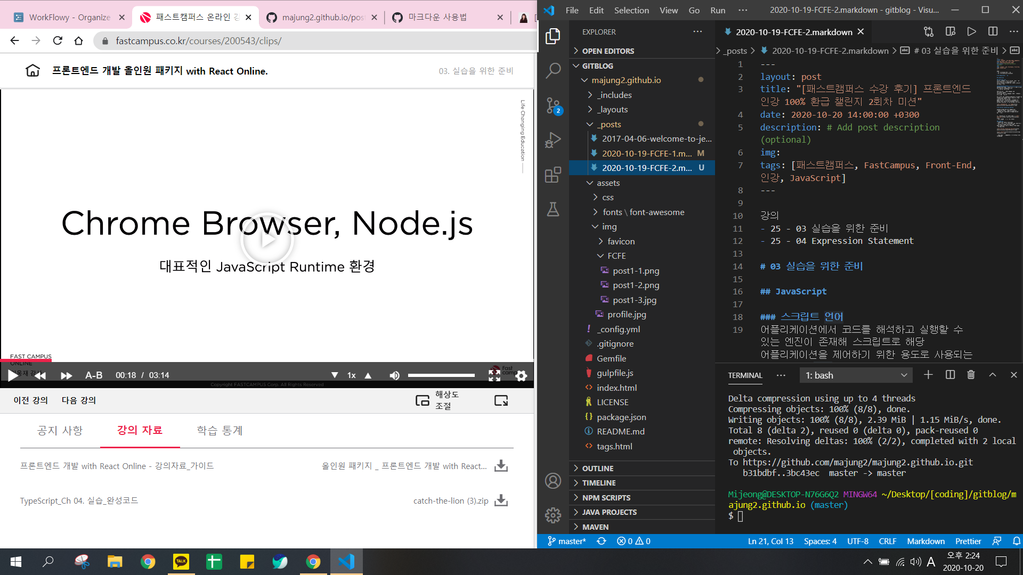Open the VS Code Explorer view icon
Viewport: 1023px width, 575px height.
[553, 36]
